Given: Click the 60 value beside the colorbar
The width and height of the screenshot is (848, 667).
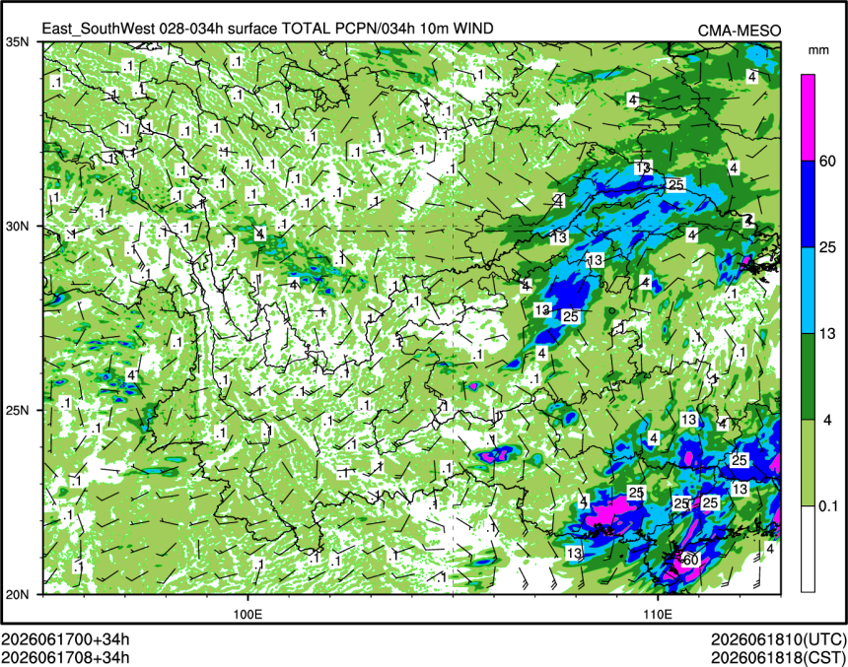Looking at the screenshot, I should (827, 161).
